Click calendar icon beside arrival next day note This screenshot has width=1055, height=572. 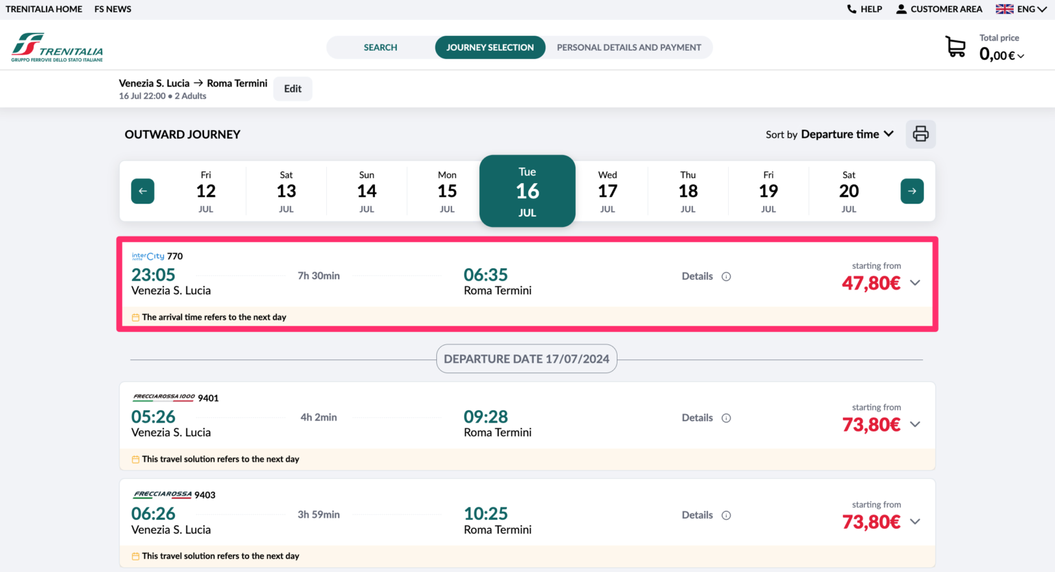pyautogui.click(x=135, y=318)
